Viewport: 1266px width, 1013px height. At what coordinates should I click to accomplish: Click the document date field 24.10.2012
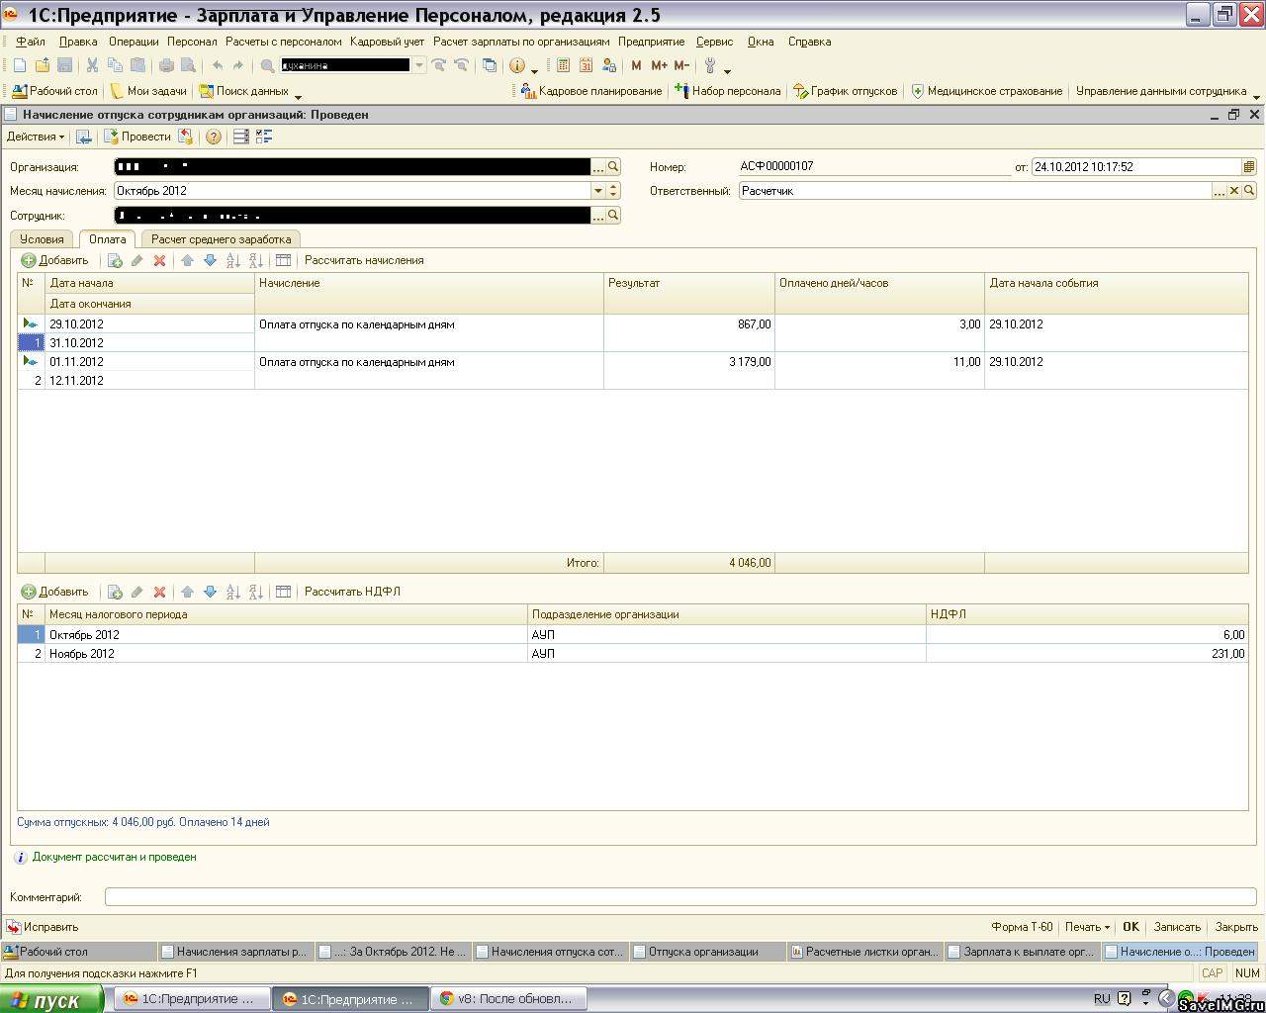click(1135, 167)
